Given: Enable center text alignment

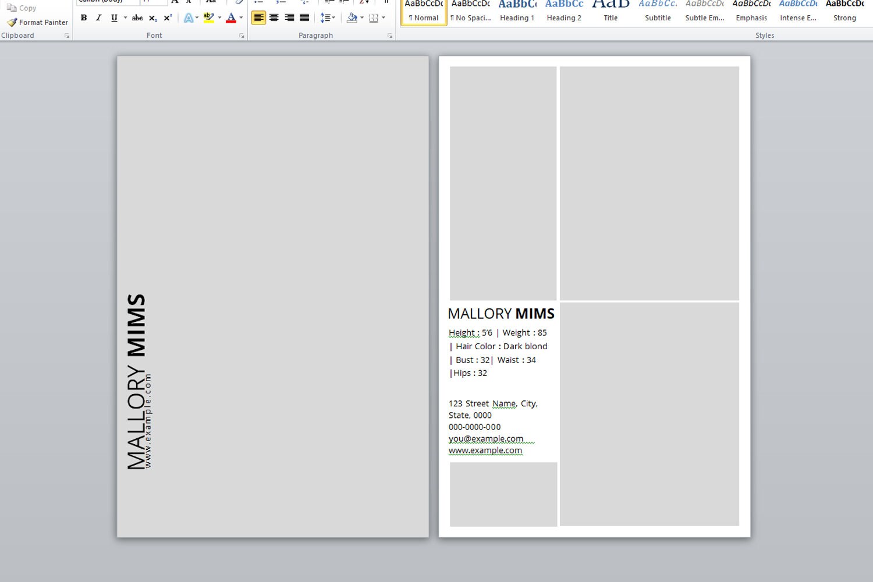Looking at the screenshot, I should coord(274,17).
